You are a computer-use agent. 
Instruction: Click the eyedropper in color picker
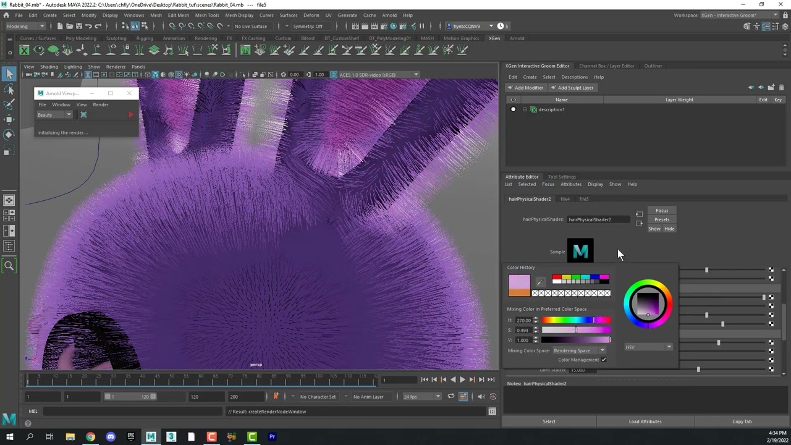pyautogui.click(x=540, y=282)
